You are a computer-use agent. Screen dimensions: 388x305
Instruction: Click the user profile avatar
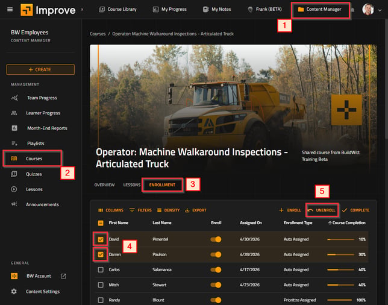pyautogui.click(x=368, y=10)
